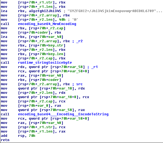Click the first line's _r1.str operand
Image resolution: width=163 pixels, height=143 pixels.
(x=45, y=2)
